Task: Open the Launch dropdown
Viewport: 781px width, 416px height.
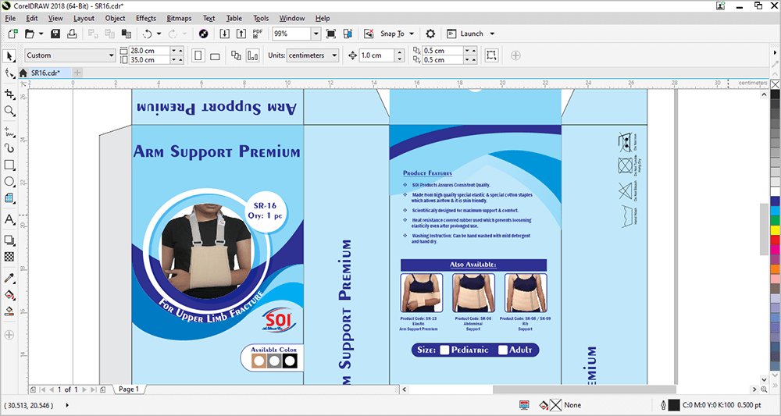Action: click(492, 34)
